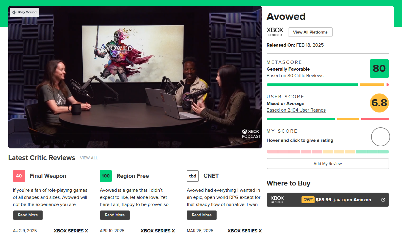View all latest critic reviews

point(89,158)
